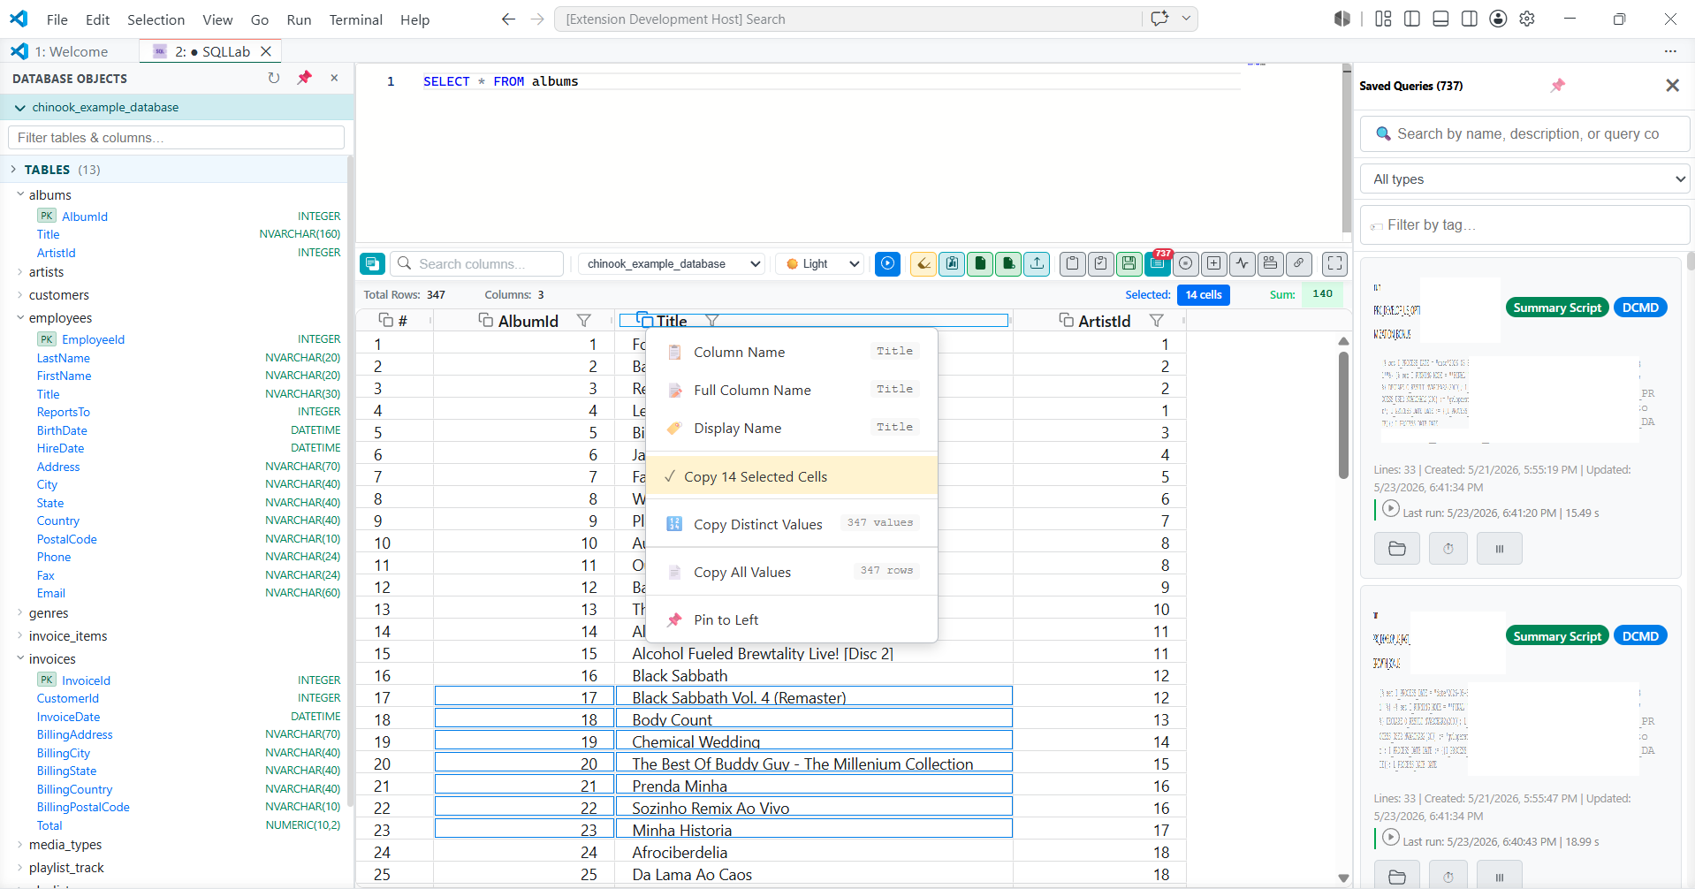The image size is (1695, 889).
Task: Click the activity pulse icon in toolbar
Action: pyautogui.click(x=1243, y=263)
